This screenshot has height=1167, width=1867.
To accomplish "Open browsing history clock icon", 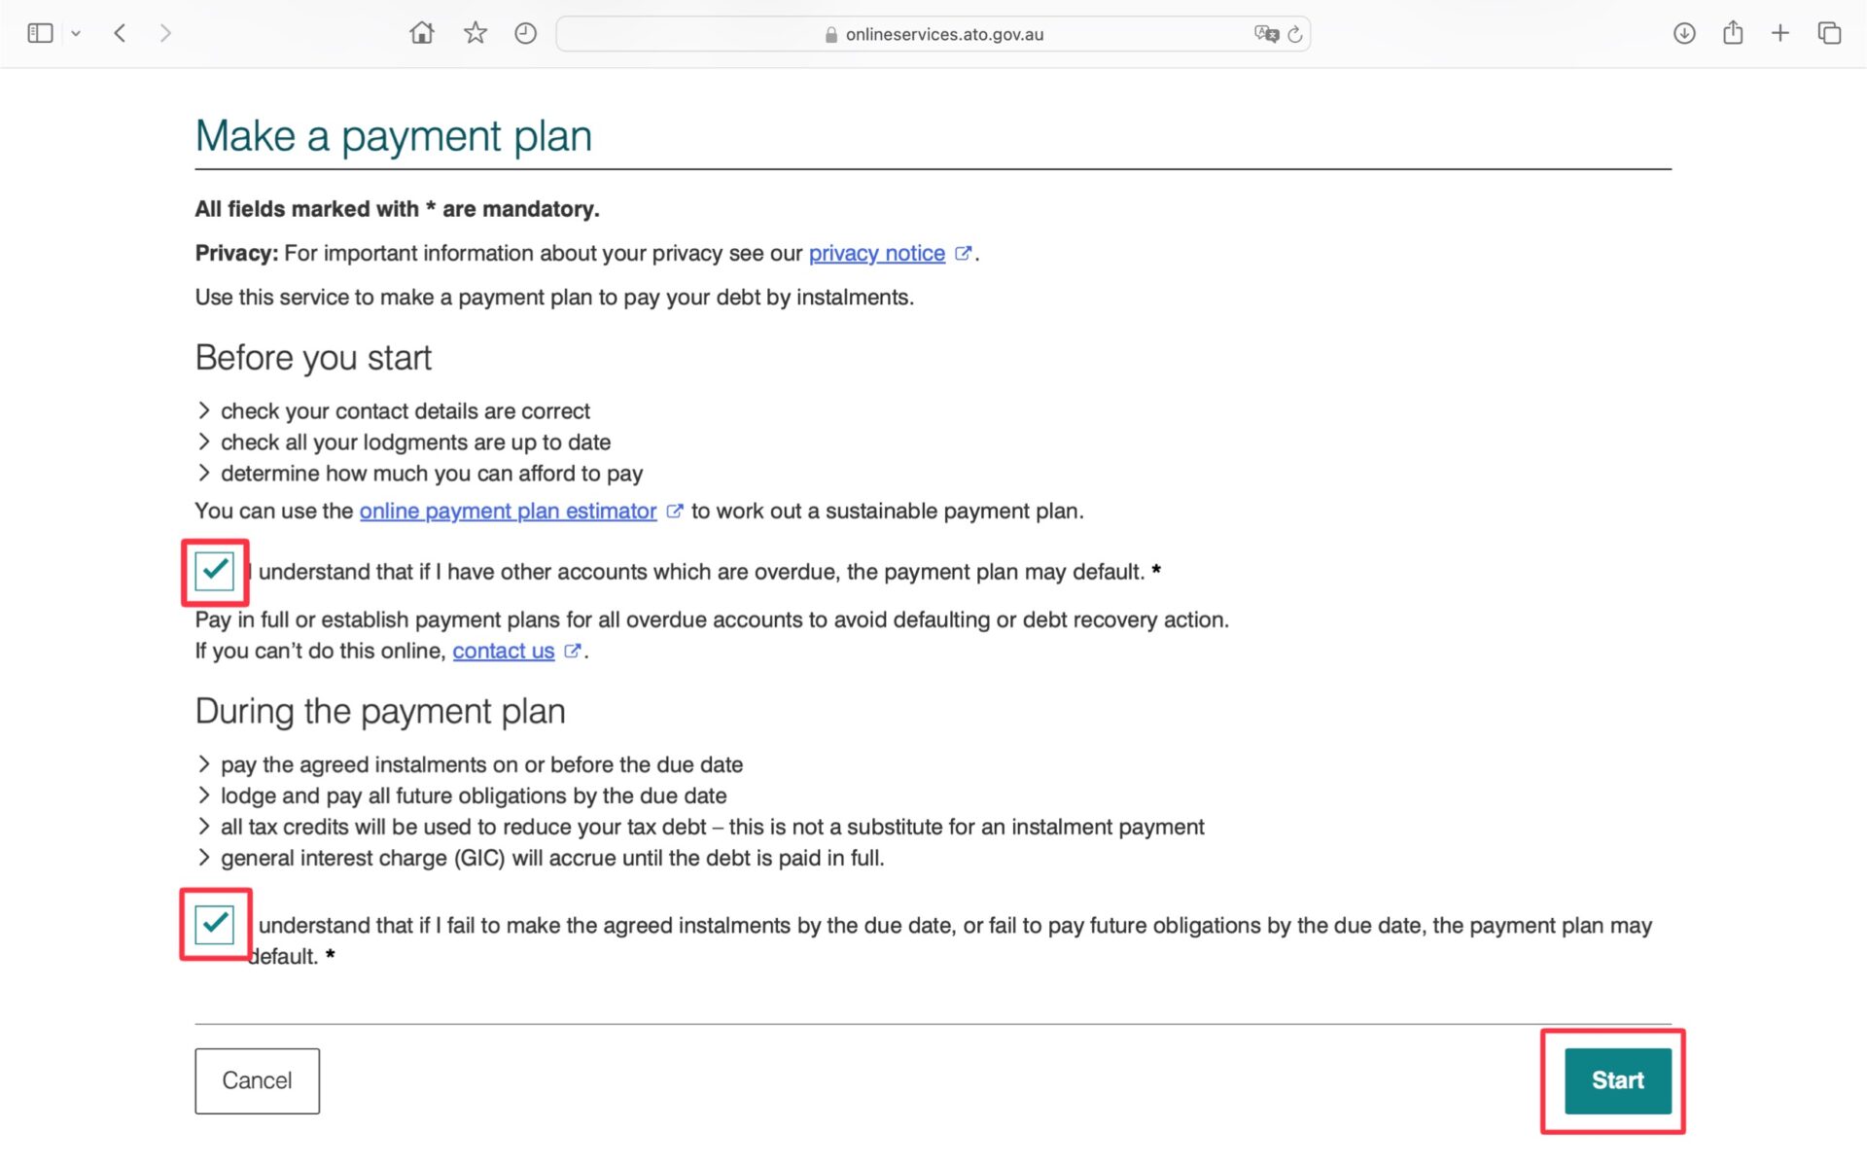I will (x=525, y=33).
